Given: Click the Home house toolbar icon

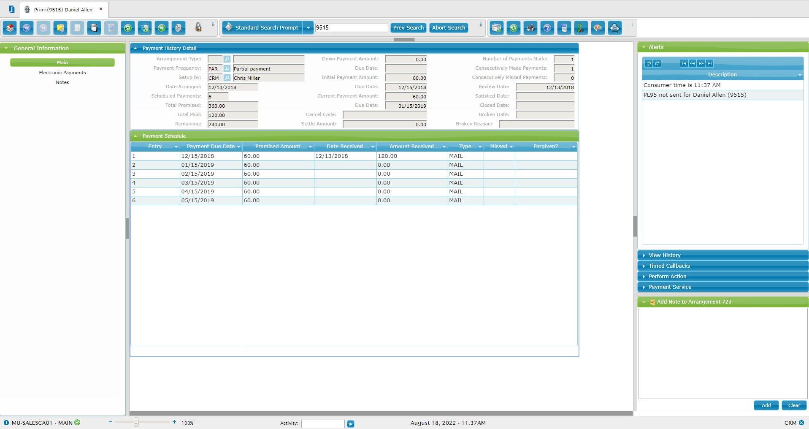Looking at the screenshot, I should point(10,28).
